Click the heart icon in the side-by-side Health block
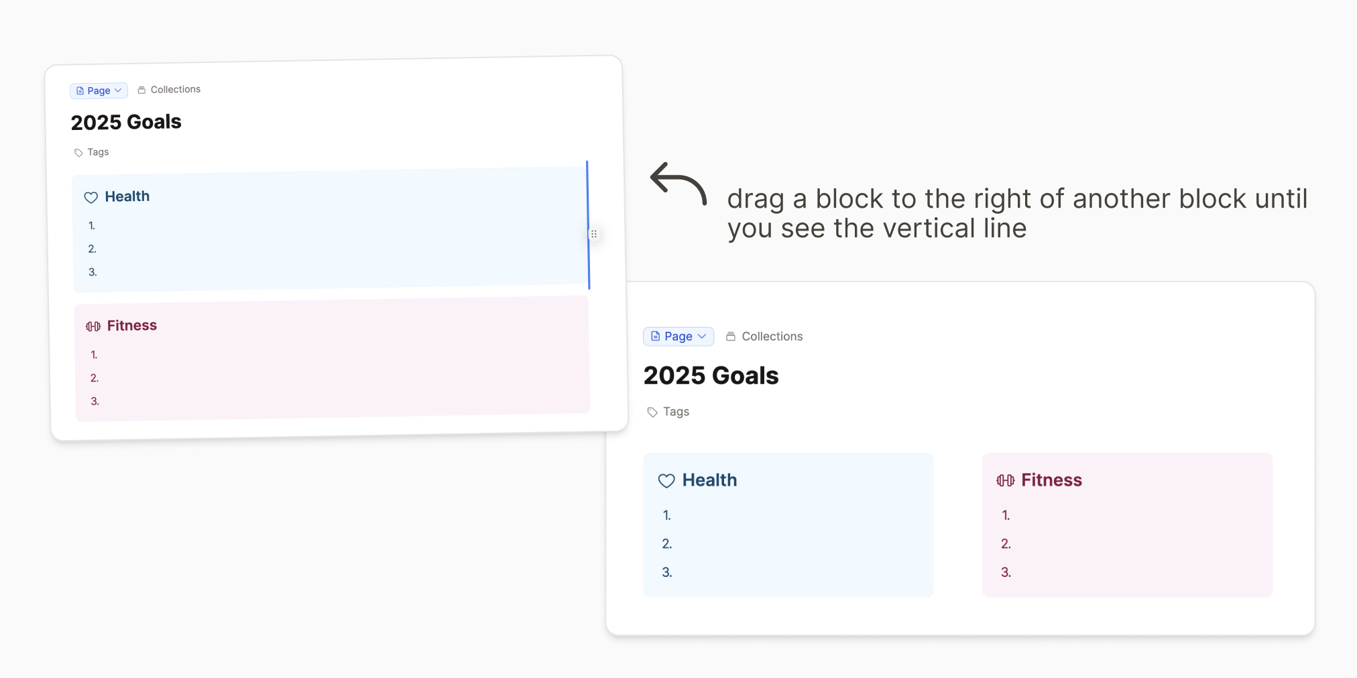The image size is (1357, 678). pyautogui.click(x=666, y=481)
